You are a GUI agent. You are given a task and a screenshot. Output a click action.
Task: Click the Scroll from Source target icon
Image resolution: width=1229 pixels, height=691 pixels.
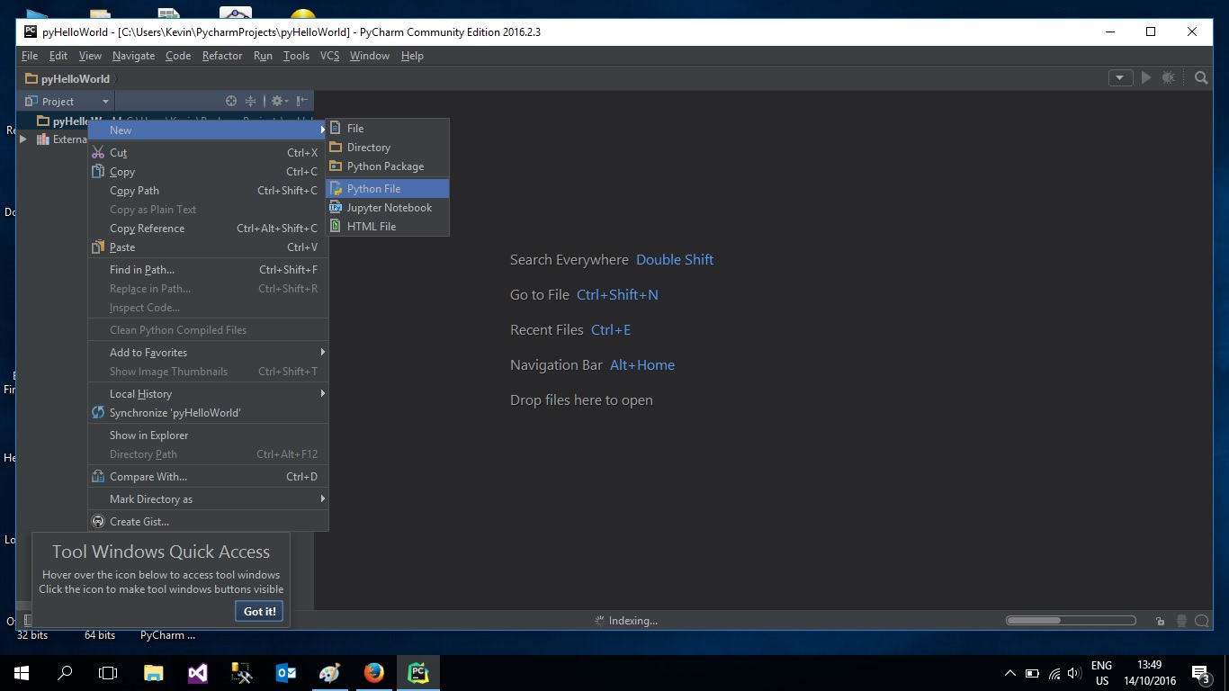pos(230,100)
